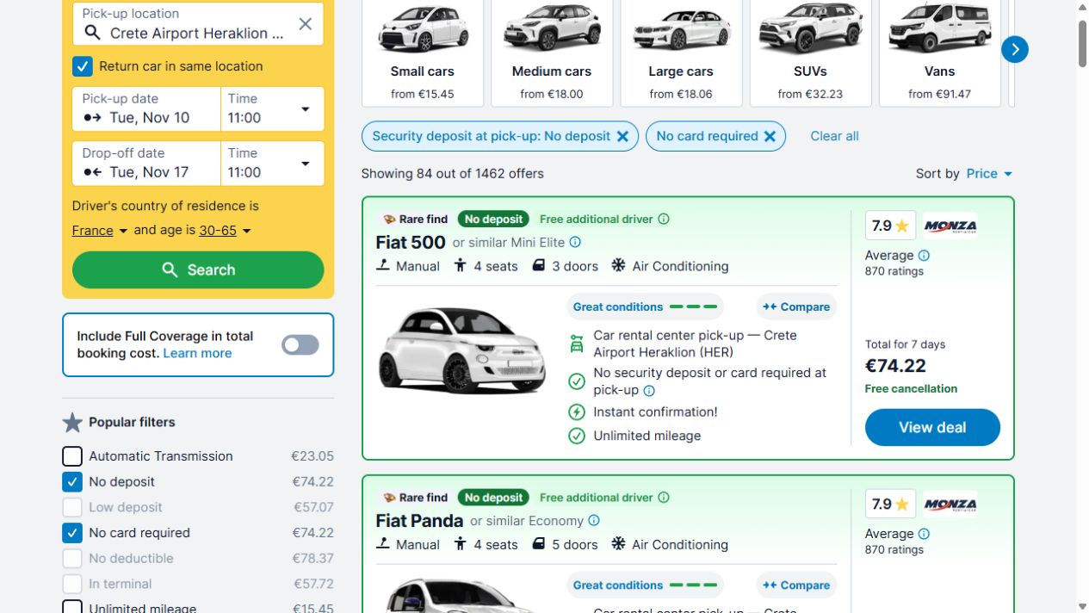The width and height of the screenshot is (1089, 613).
Task: Open info icon after 'pick-up' in Fiat 500 card
Action: coord(649,391)
